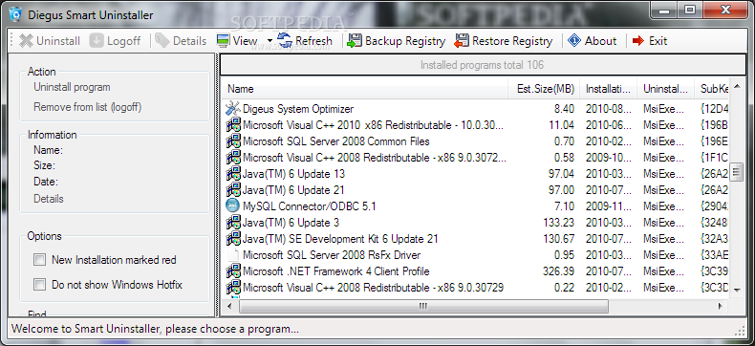The image size is (755, 346).
Task: Click icon of Visual C++ 2008 9.0.30729 entry
Action: [233, 288]
